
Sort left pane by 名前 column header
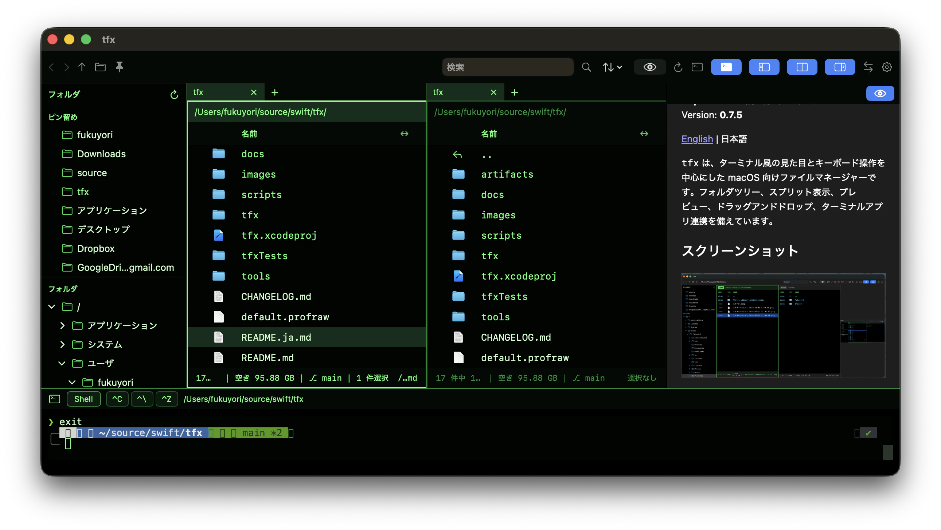(x=249, y=134)
